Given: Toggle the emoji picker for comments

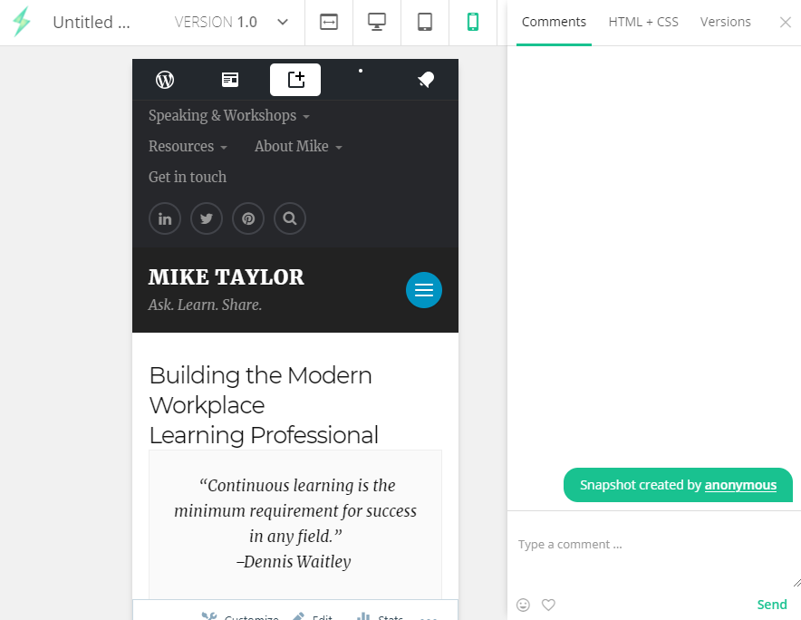Looking at the screenshot, I should pyautogui.click(x=523, y=605).
